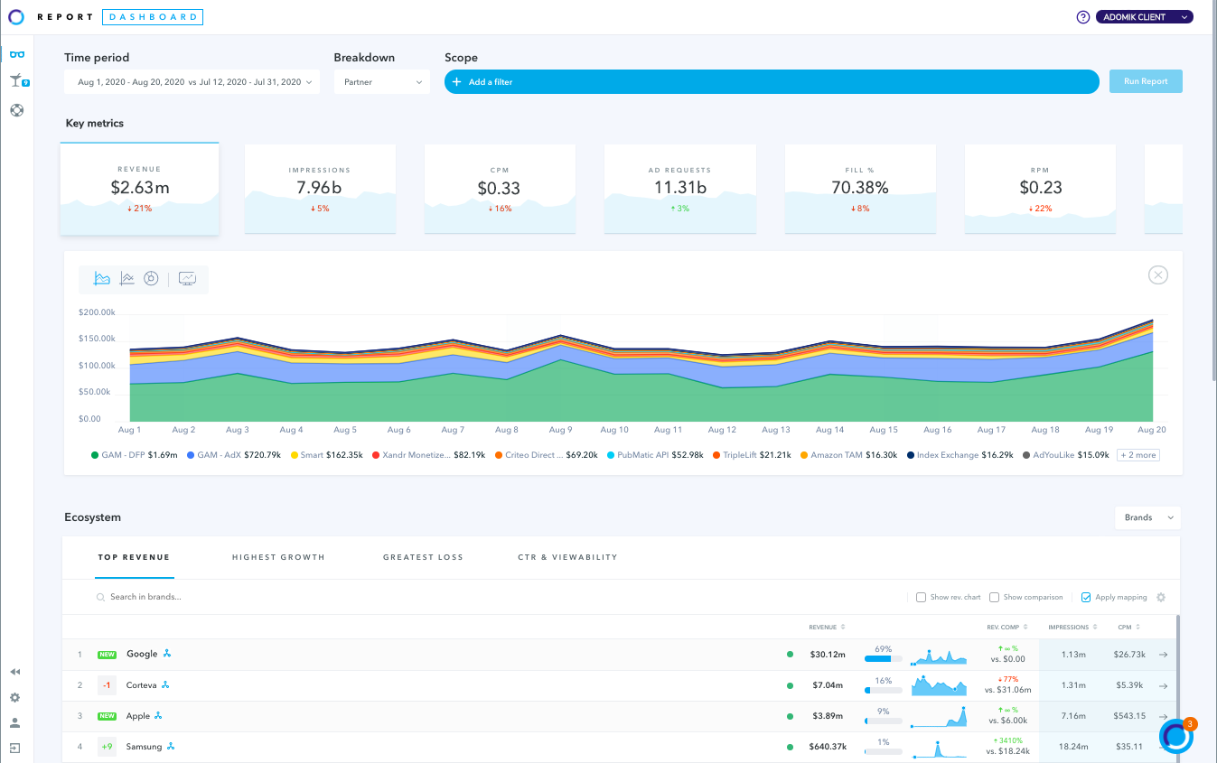Open the ADOMIK CLIENT account dropdown
Image resolution: width=1217 pixels, height=763 pixels.
click(x=1145, y=17)
